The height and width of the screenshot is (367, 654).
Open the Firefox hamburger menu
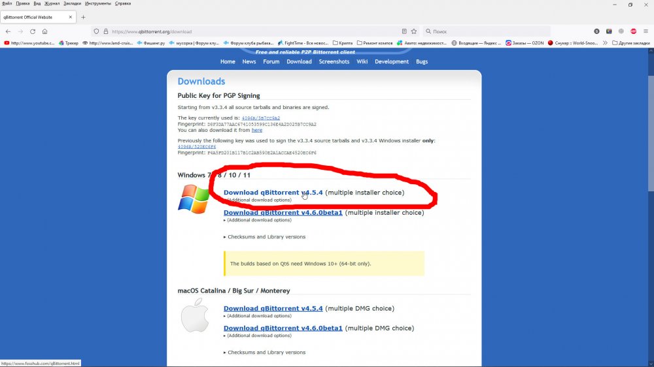tap(646, 31)
